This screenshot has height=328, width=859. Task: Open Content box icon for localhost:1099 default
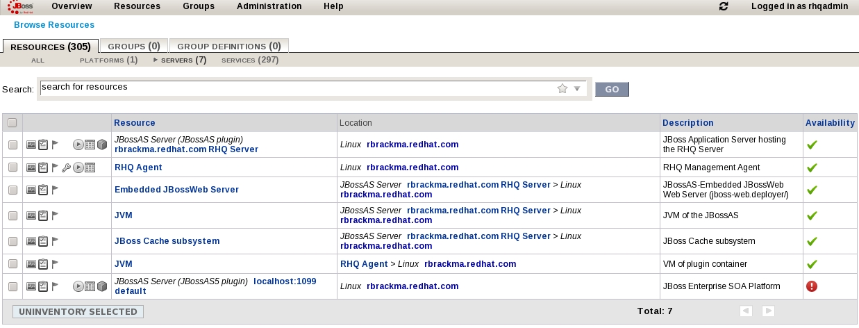coord(101,286)
